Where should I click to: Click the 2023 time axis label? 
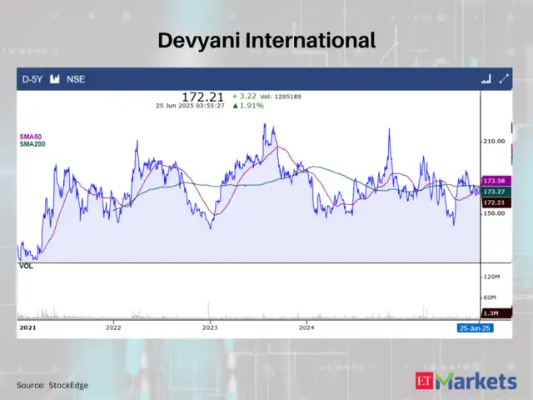(210, 327)
